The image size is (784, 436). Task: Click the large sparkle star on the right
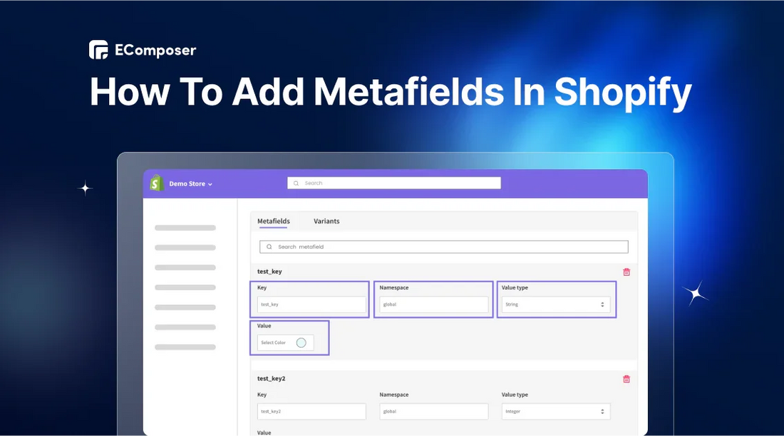click(695, 294)
